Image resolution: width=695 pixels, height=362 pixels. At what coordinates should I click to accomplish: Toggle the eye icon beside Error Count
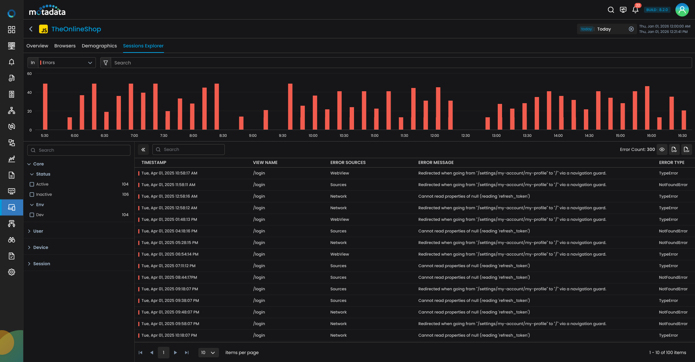point(662,150)
